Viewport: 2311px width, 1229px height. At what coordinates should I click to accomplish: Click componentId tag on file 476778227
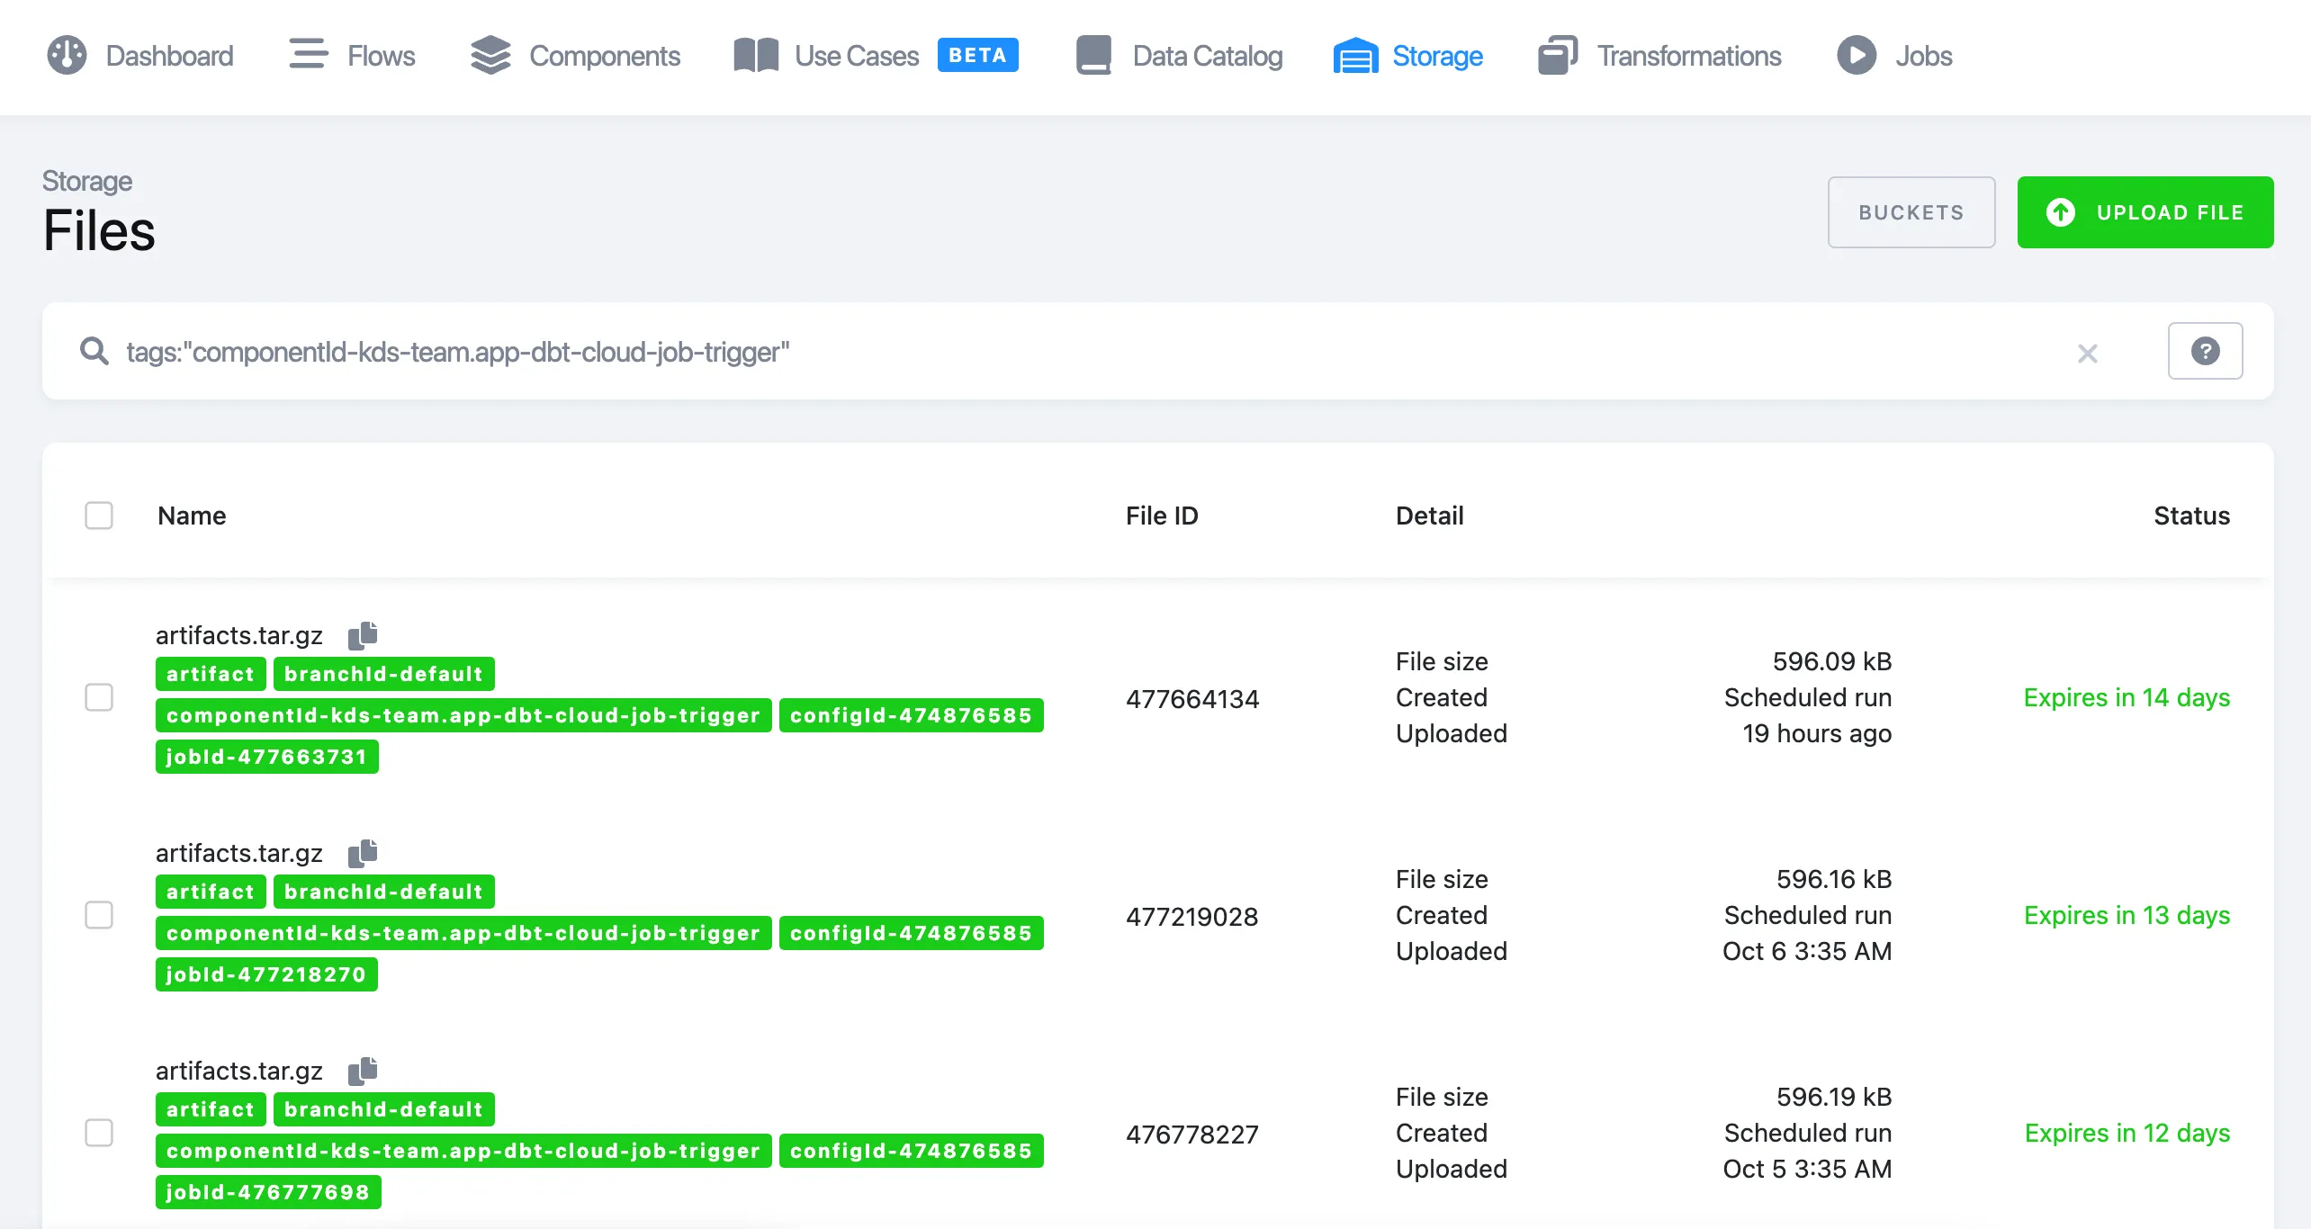coord(463,1151)
